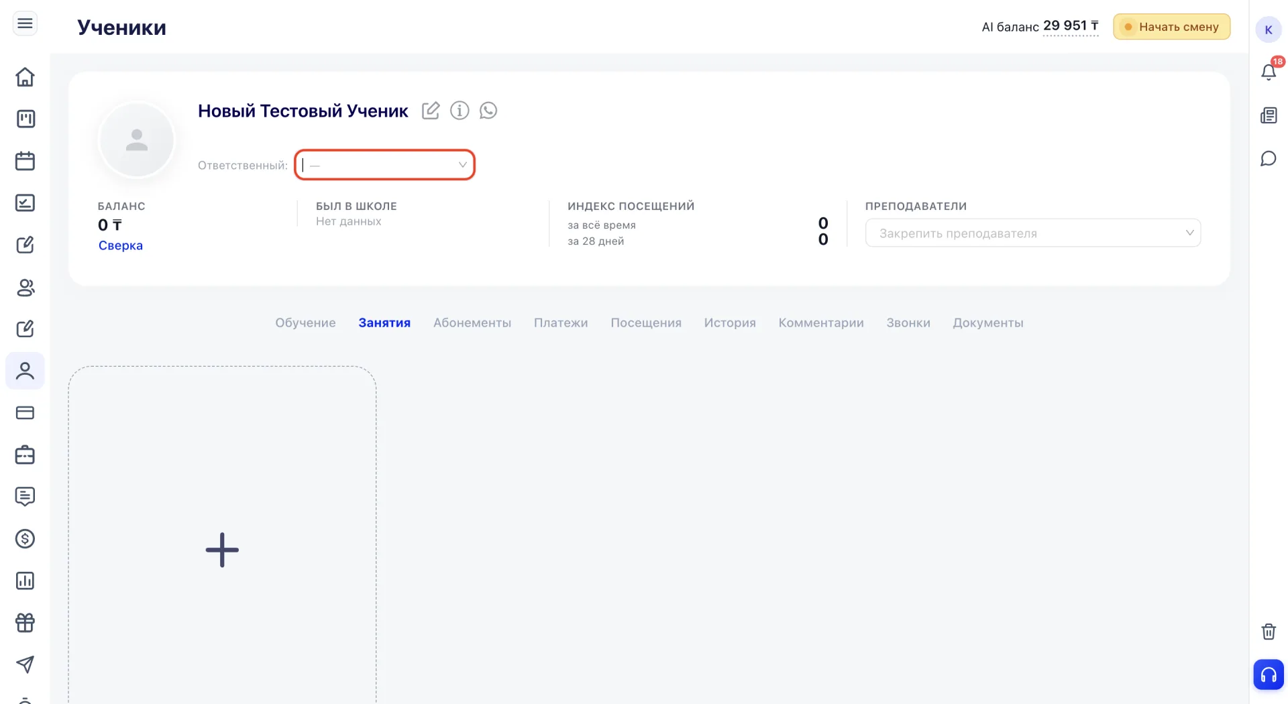Screen dimensions: 1288x704
Task: Click the trash bin icon
Action: (x=1269, y=632)
